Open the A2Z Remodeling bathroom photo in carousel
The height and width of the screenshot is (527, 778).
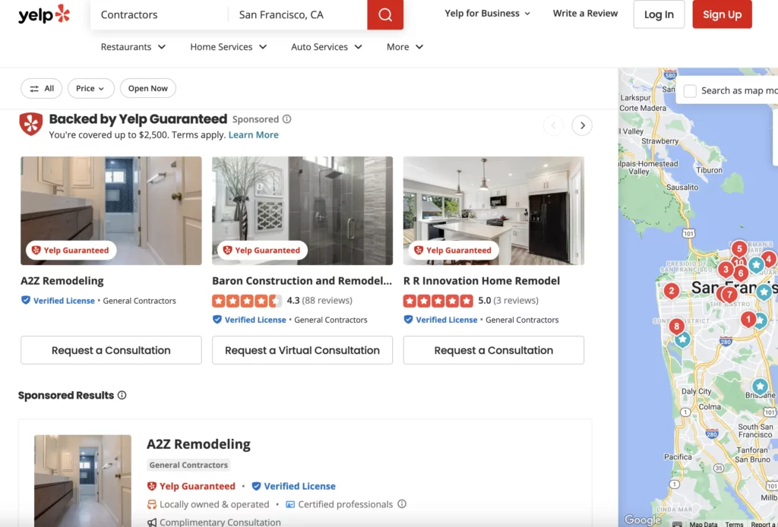(111, 210)
